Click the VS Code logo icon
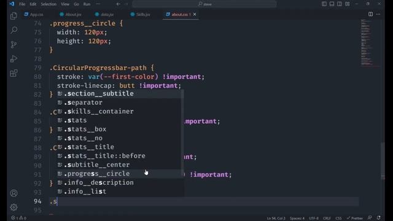The image size is (393, 221). pyautogui.click(x=12, y=4)
